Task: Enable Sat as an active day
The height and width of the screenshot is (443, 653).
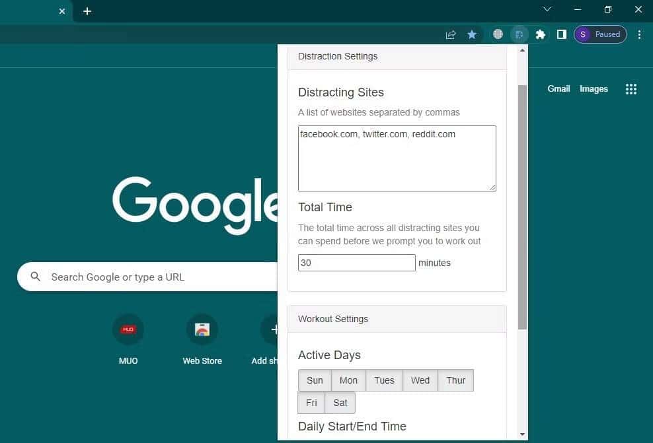Action: click(x=340, y=403)
